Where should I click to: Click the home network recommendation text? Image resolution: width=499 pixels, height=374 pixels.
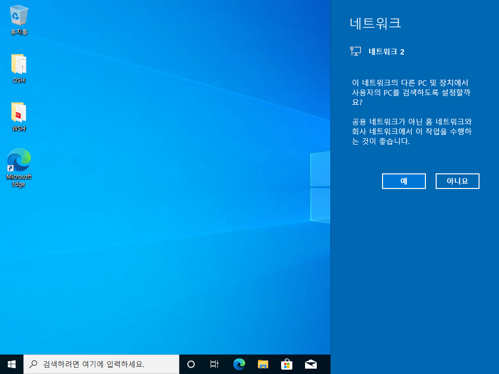tap(412, 131)
